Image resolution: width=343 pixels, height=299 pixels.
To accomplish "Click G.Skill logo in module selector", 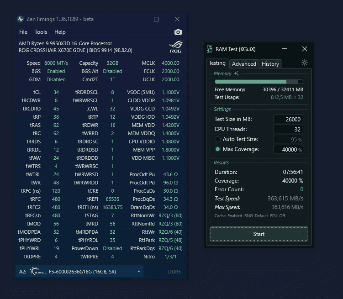I will [38, 272].
